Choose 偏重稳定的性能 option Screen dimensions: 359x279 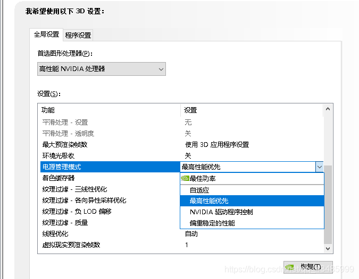pyautogui.click(x=252, y=223)
